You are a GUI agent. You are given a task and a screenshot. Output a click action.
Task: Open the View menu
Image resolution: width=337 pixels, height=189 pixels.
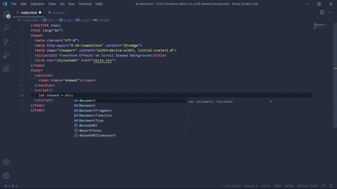(x=52, y=4)
